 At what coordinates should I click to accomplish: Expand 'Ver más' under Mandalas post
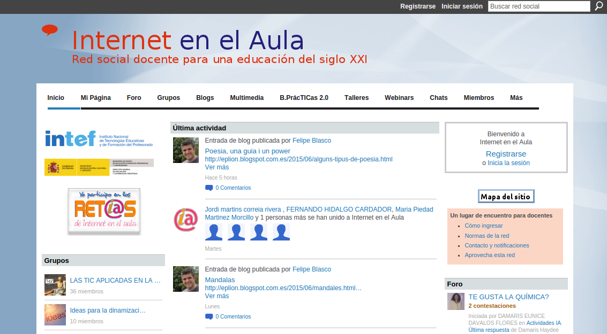[216, 296]
